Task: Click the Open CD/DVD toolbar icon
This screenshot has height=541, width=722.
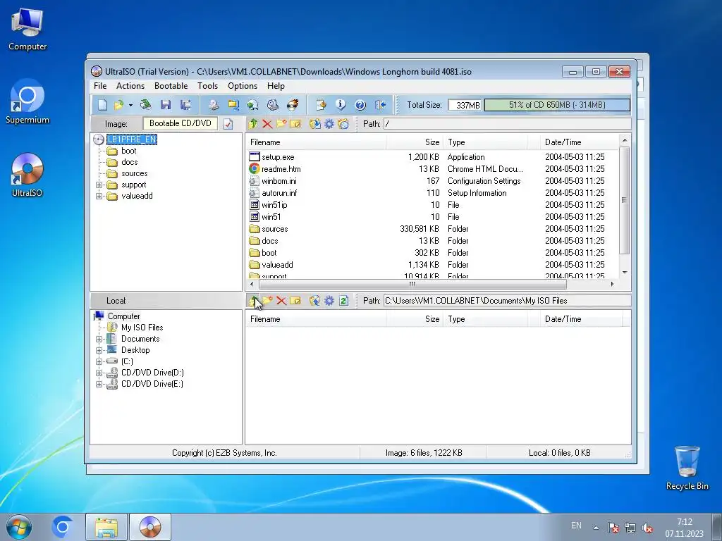Action: (x=146, y=105)
